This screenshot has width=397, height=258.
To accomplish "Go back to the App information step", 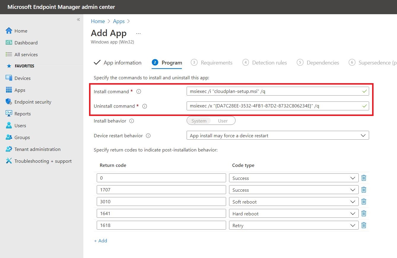I will point(122,62).
